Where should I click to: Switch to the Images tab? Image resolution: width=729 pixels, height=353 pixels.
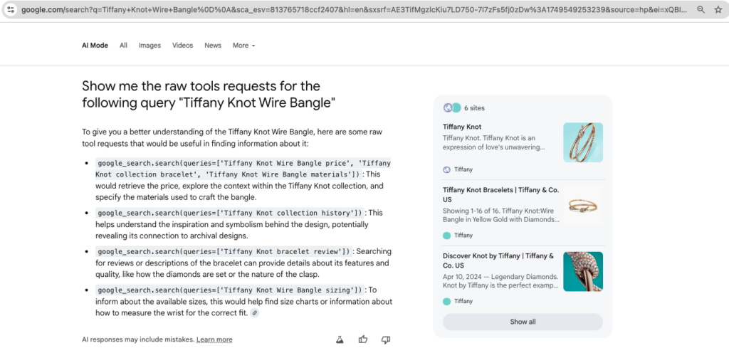(x=150, y=46)
